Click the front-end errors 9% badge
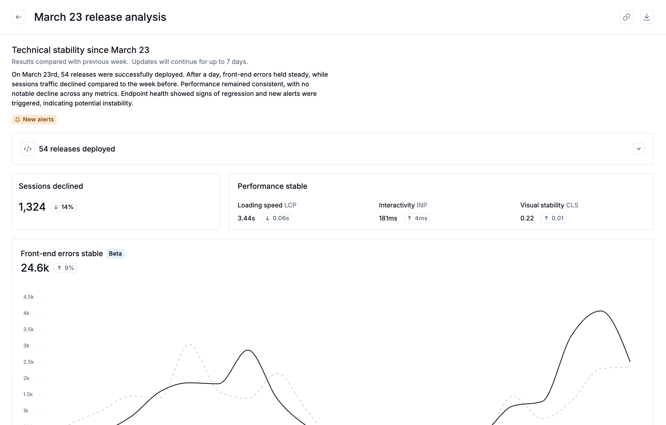666x425 pixels. point(65,268)
